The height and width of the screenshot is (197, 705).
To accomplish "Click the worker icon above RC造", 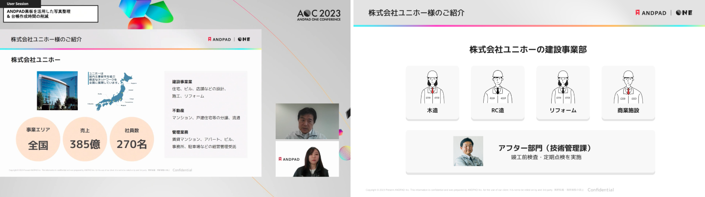I will [497, 87].
